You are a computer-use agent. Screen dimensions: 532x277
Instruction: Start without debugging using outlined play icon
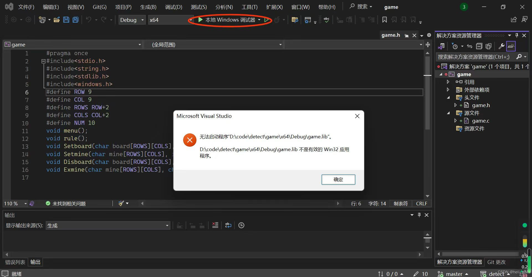point(266,20)
